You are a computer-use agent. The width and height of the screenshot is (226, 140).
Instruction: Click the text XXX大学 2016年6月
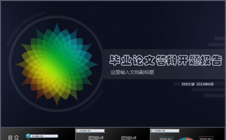pyautogui.click(x=197, y=84)
